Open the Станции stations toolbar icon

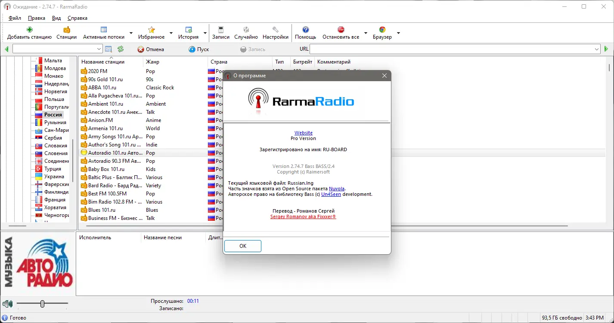click(66, 30)
